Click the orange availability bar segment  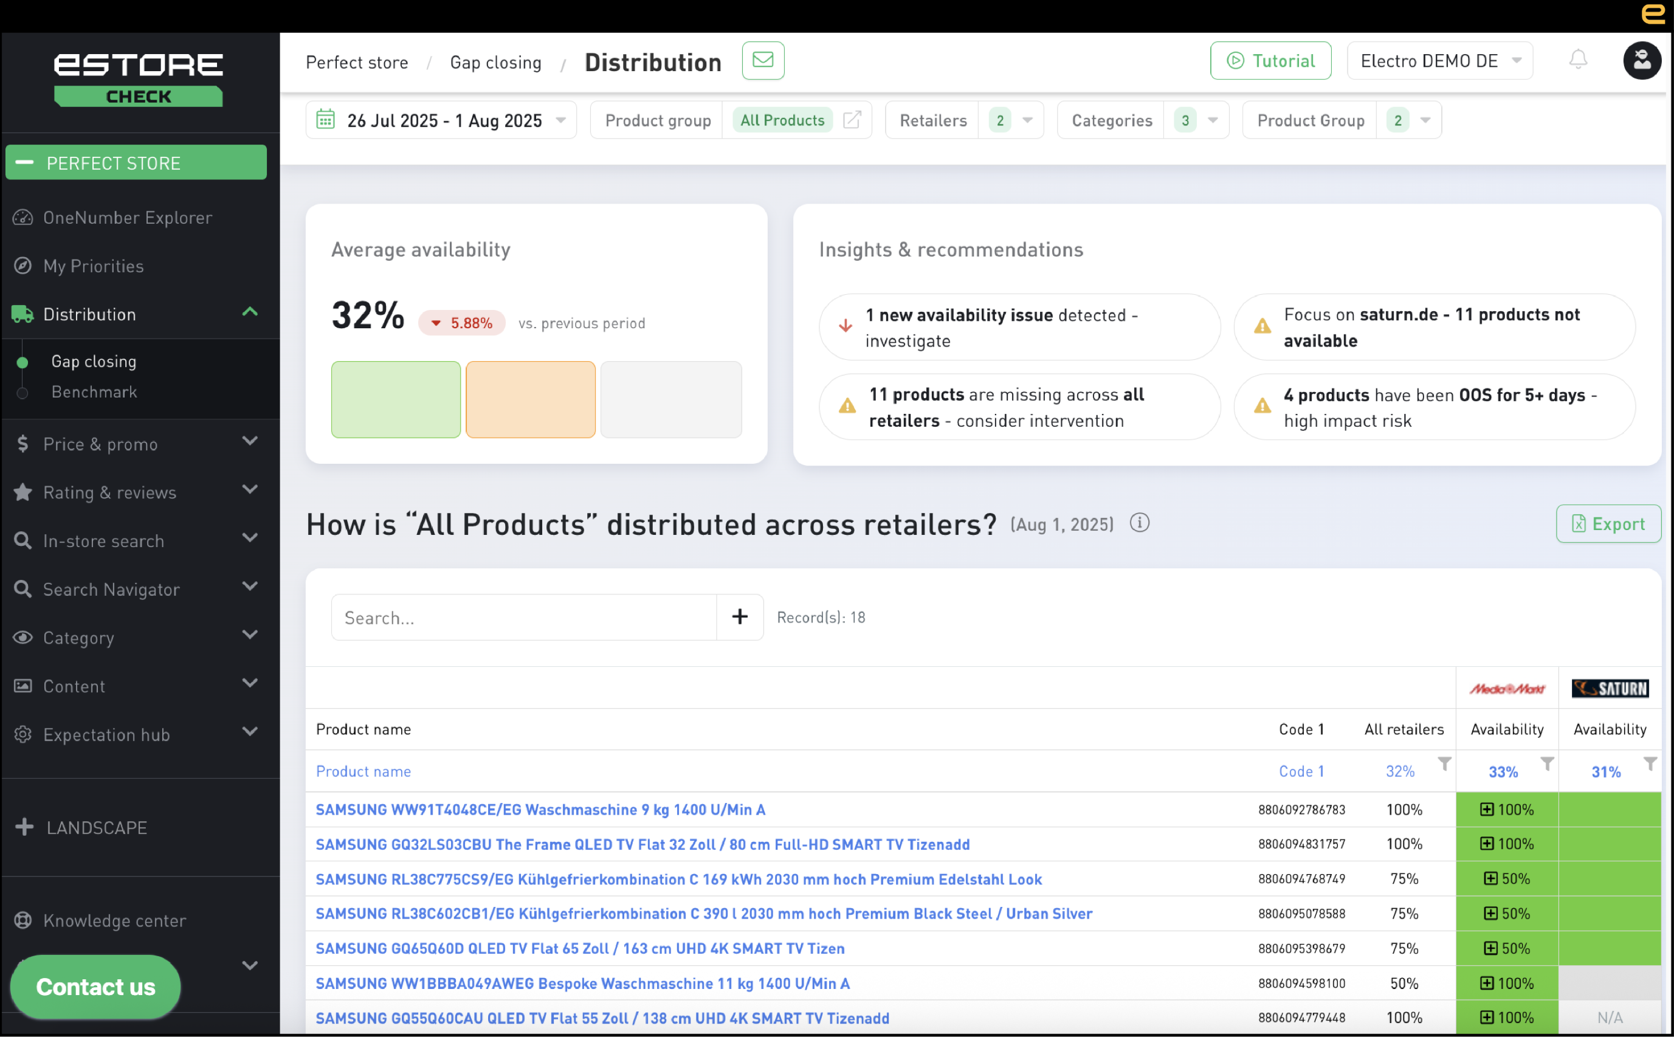(x=530, y=399)
